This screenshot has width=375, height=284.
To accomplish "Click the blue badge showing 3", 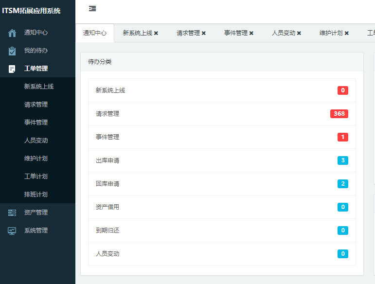I will point(343,160).
